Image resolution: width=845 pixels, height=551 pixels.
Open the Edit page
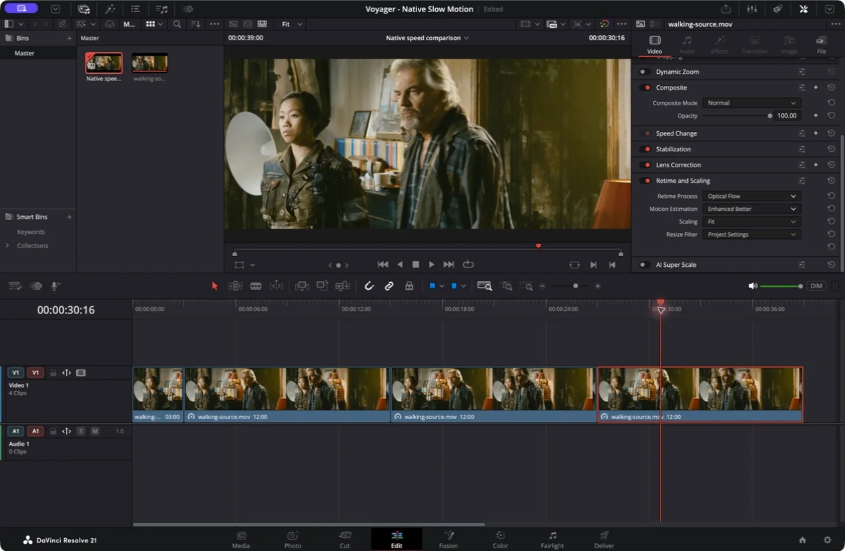(x=397, y=539)
